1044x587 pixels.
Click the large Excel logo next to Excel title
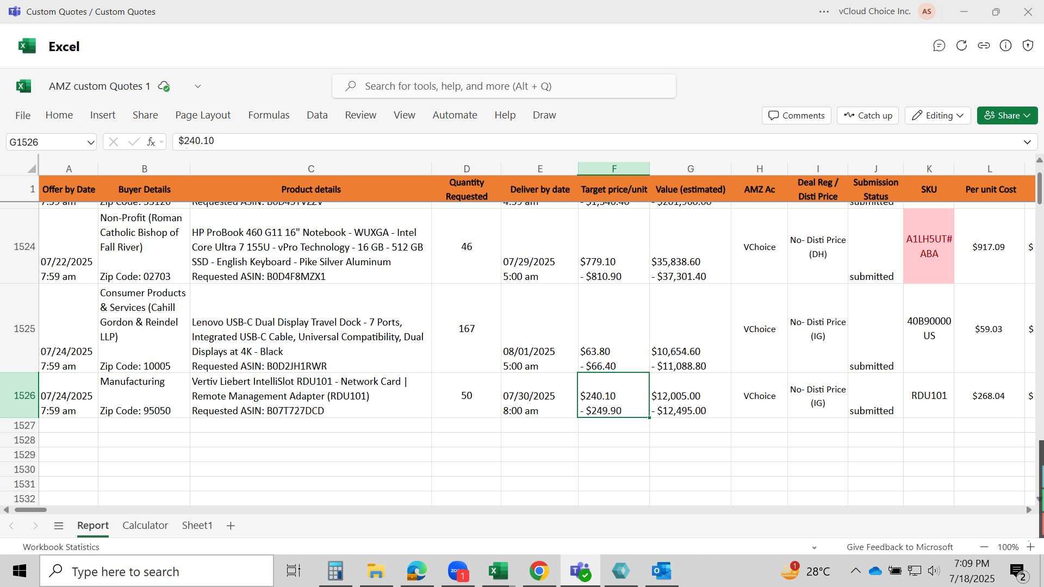pyautogui.click(x=27, y=46)
